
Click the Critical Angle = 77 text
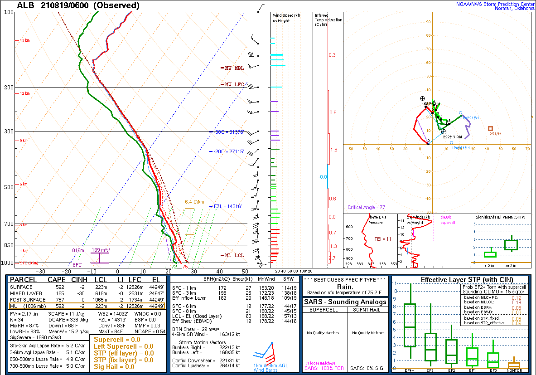[366, 207]
